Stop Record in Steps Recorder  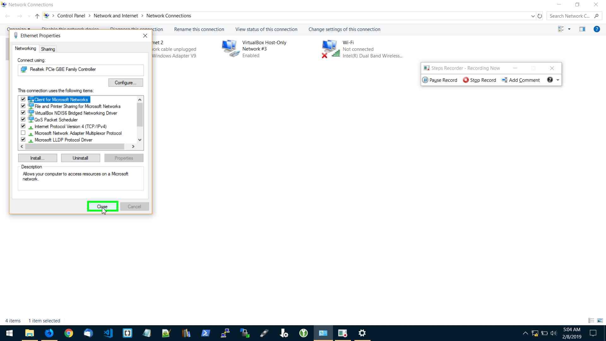coord(479,80)
